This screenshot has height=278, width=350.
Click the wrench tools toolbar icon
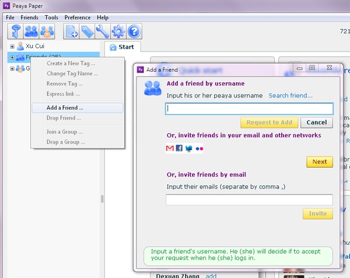[103, 32]
